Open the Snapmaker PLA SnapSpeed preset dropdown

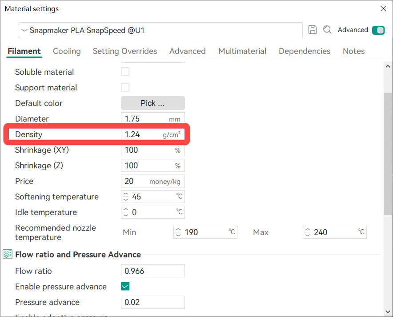[161, 30]
